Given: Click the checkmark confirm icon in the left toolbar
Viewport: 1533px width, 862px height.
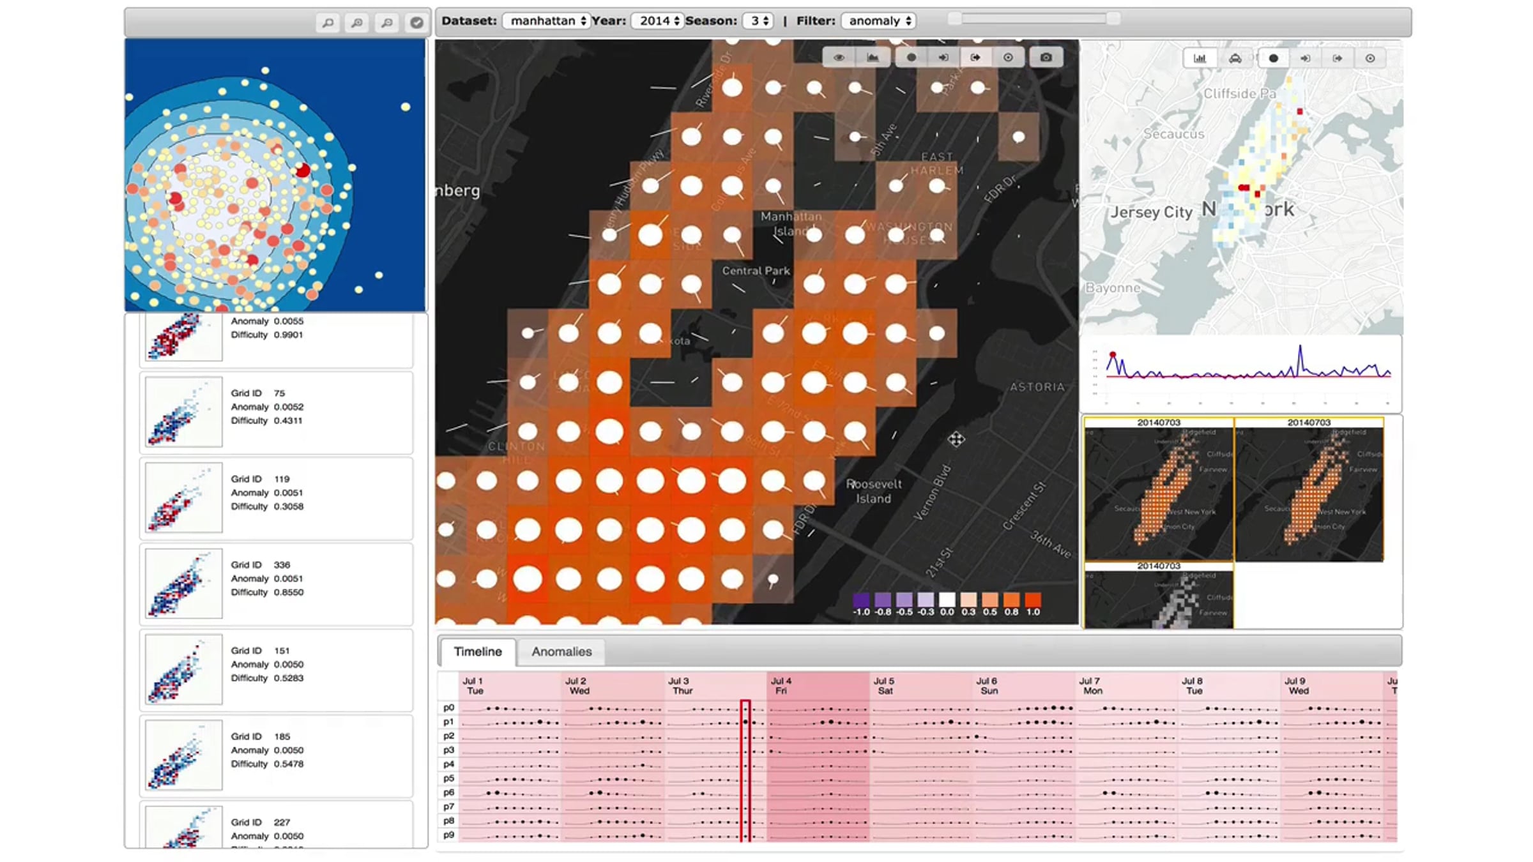Looking at the screenshot, I should [416, 23].
